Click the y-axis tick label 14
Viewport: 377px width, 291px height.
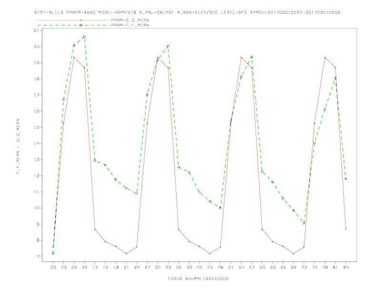[36, 143]
